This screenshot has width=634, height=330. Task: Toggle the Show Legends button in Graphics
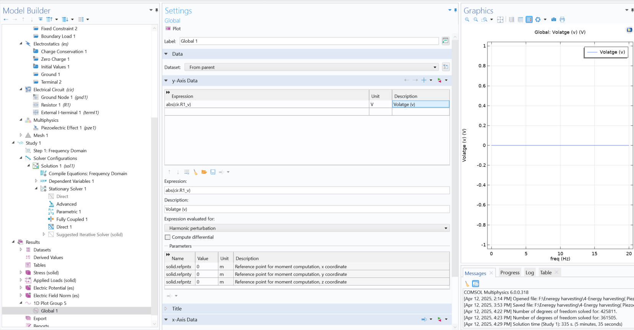[x=529, y=19]
